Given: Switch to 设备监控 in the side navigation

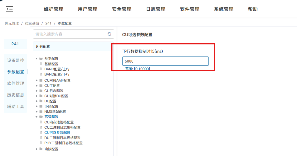Looking at the screenshot, I should pyautogui.click(x=16, y=61).
